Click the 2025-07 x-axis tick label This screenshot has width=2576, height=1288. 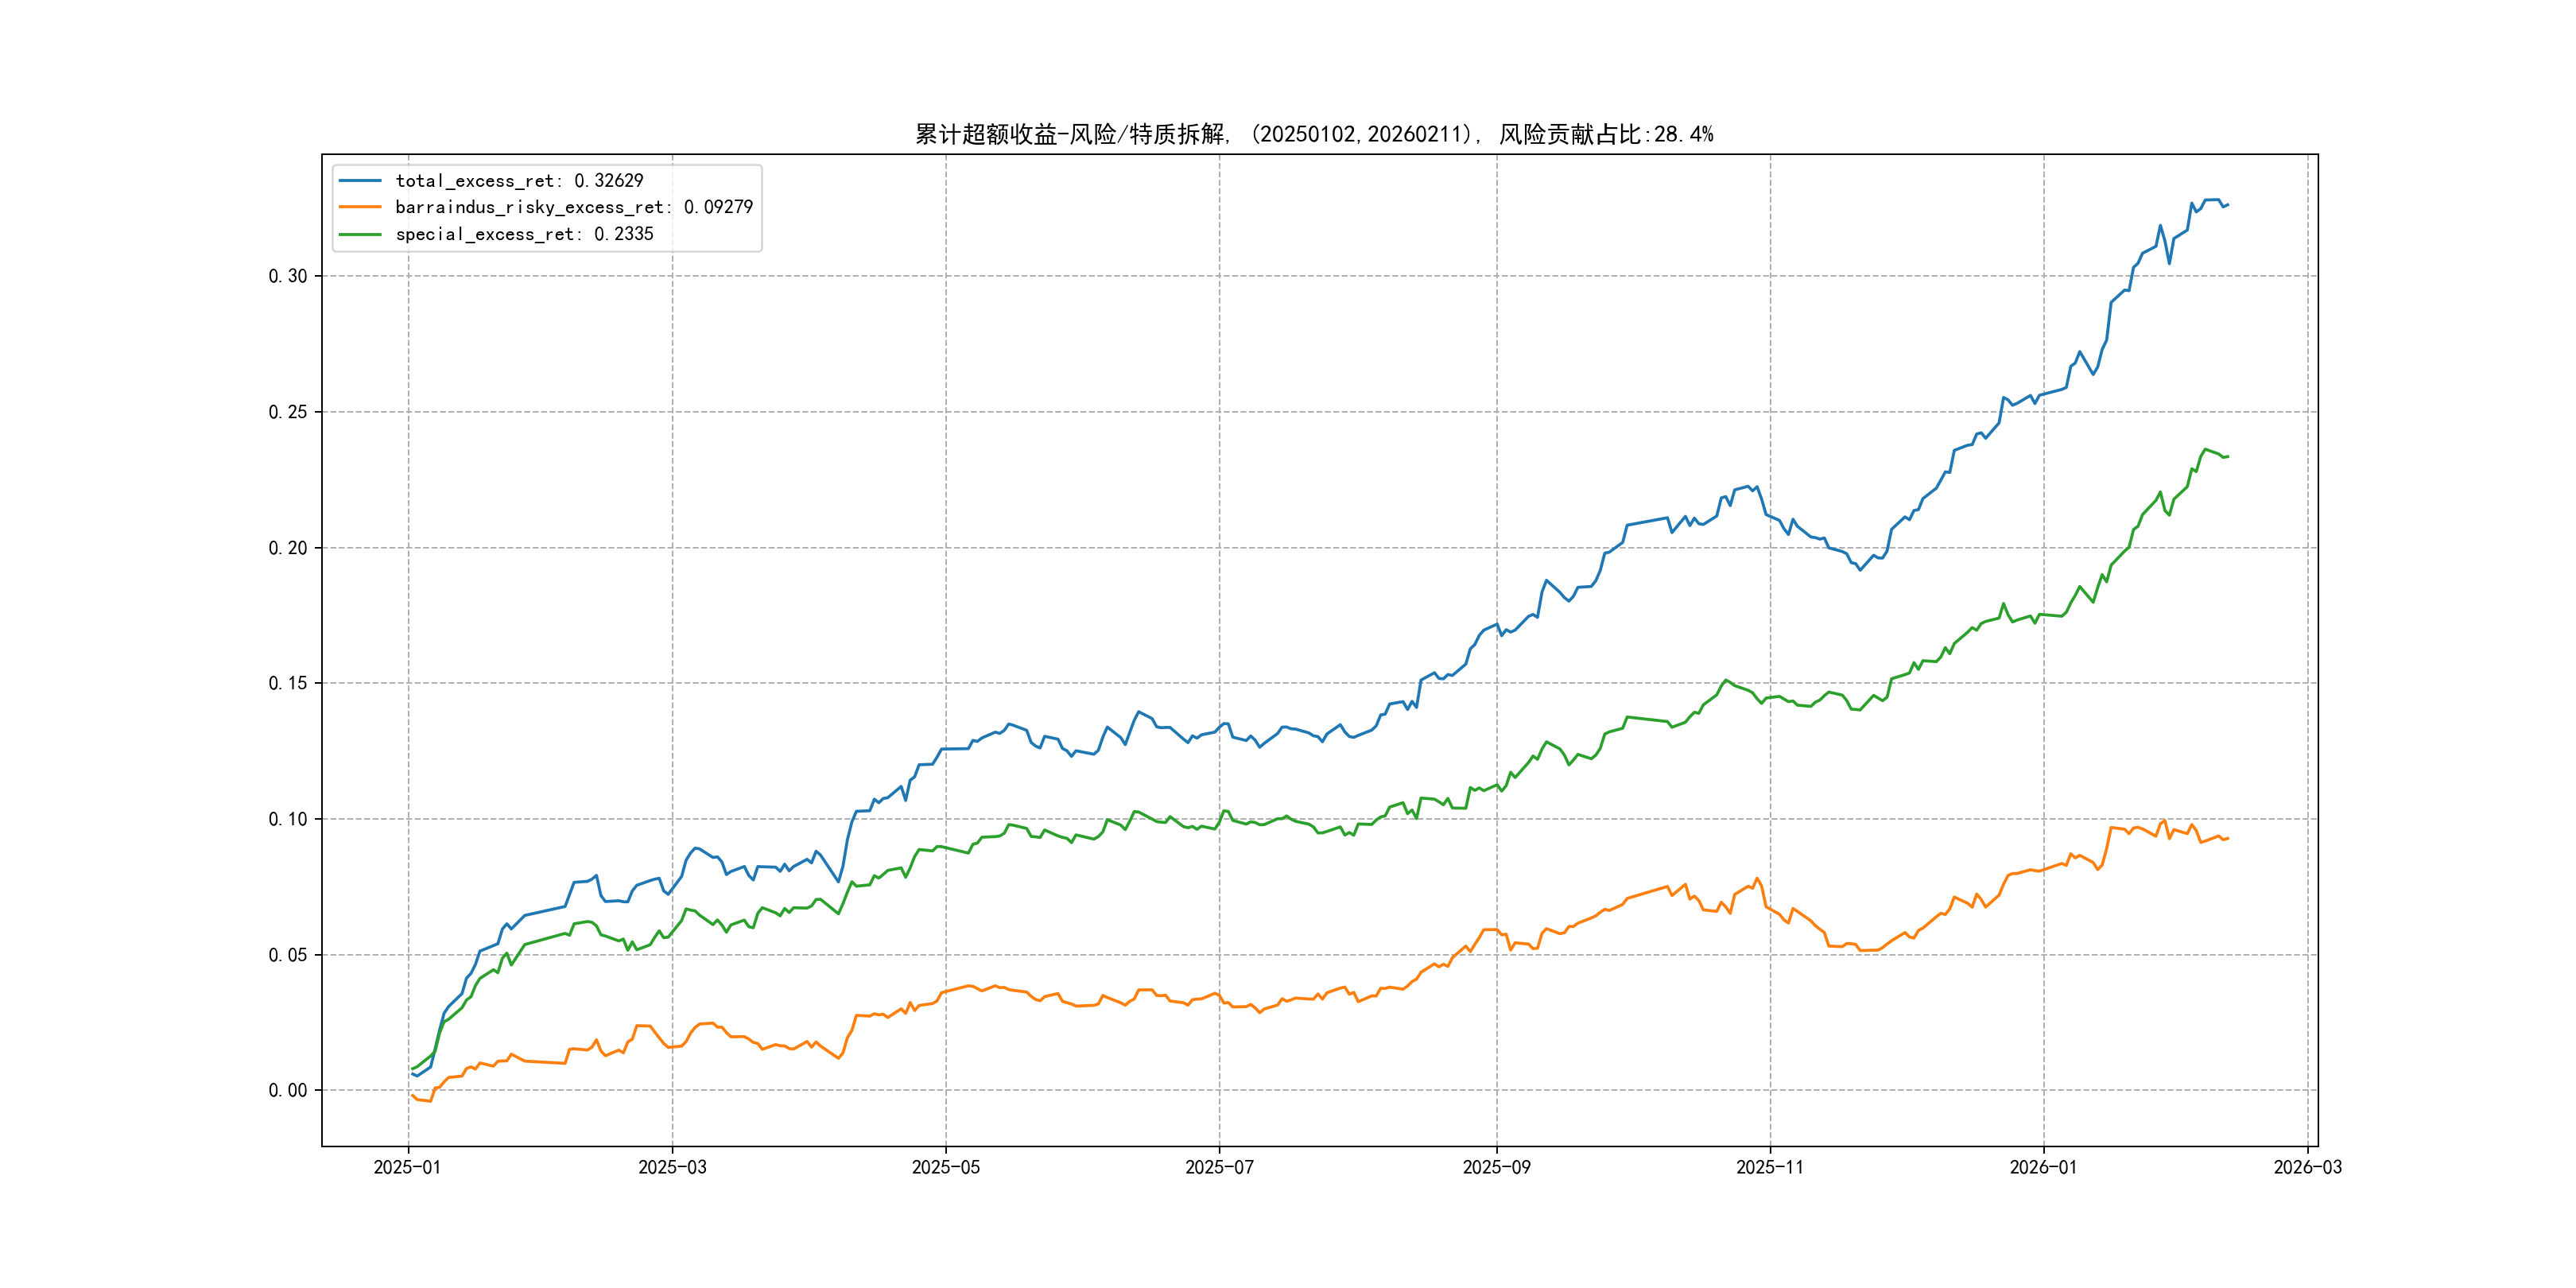click(1219, 1168)
